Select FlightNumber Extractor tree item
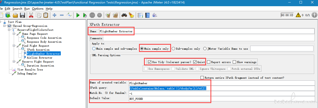Image resolution: width=318 pixels, height=108 pixels. [x=43, y=54]
